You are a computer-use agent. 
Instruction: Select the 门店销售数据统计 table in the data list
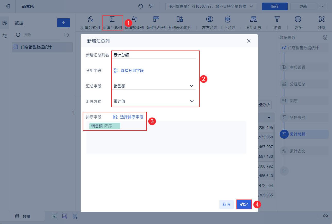pos(42,47)
